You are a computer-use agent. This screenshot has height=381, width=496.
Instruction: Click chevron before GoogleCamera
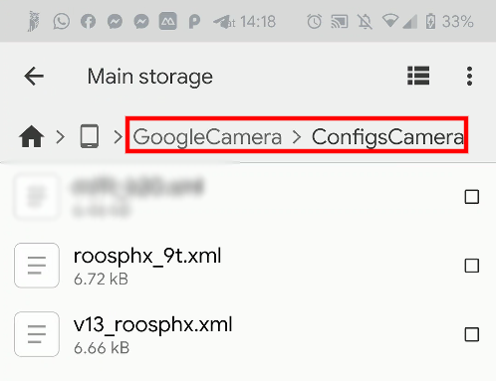tap(118, 136)
